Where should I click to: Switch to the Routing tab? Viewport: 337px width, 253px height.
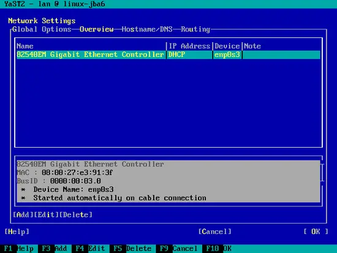click(195, 29)
